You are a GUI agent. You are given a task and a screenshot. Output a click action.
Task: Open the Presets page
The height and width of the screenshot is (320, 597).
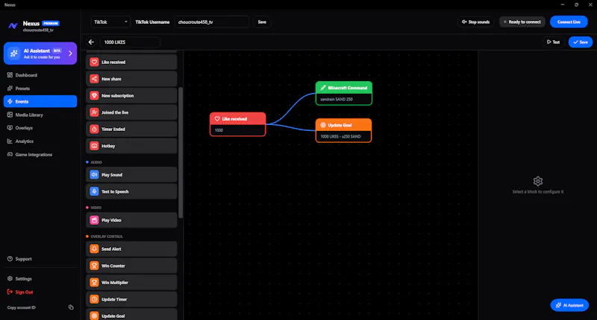(x=40, y=89)
